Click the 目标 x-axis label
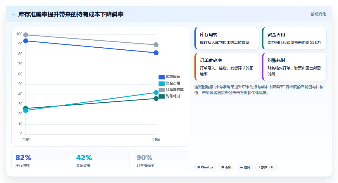The width and height of the screenshot is (338, 183). 156,139
